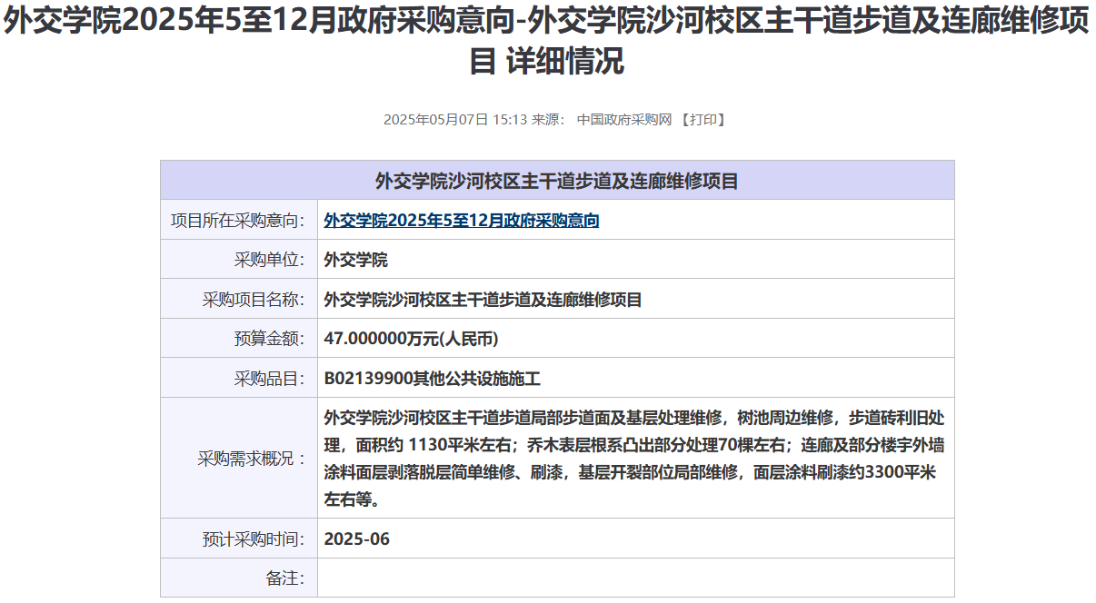Click the 47.000000万元 budget amount value
The width and height of the screenshot is (1096, 603).
[x=411, y=339]
